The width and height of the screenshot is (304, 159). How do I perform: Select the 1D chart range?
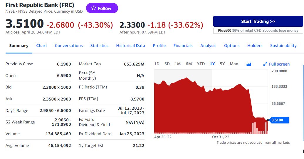click(x=157, y=64)
